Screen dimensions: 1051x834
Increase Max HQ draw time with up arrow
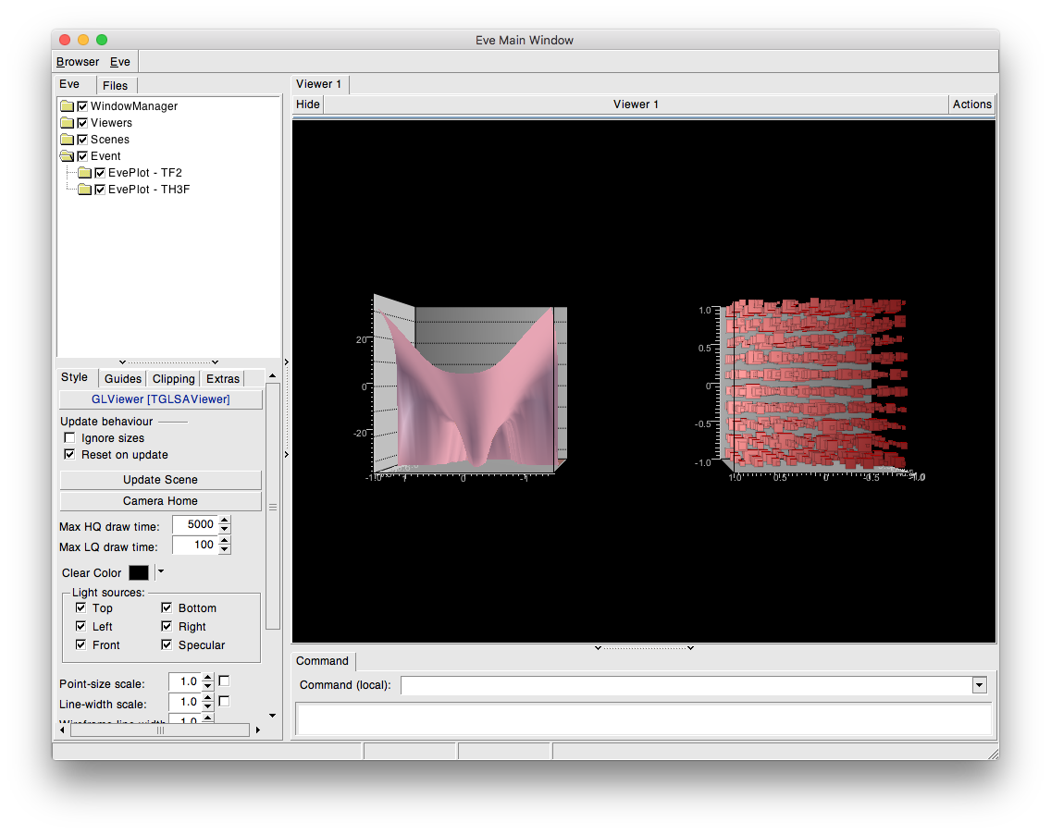[225, 521]
